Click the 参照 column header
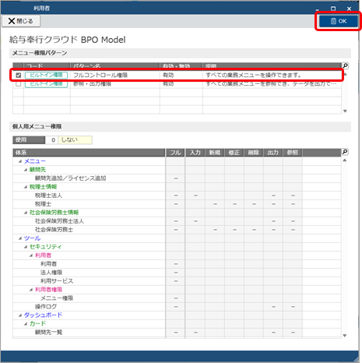Viewport: 362px width, 363px height. pos(293,153)
